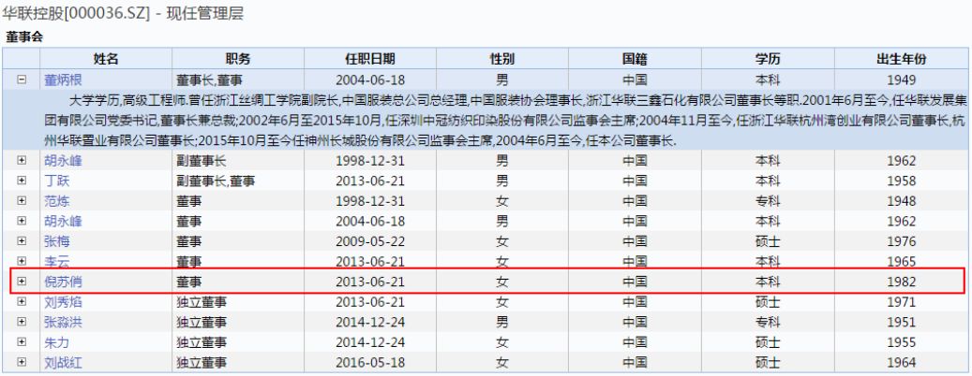Select 副董事长 cell in 胡永峰 row
The image size is (972, 376).
(x=238, y=161)
